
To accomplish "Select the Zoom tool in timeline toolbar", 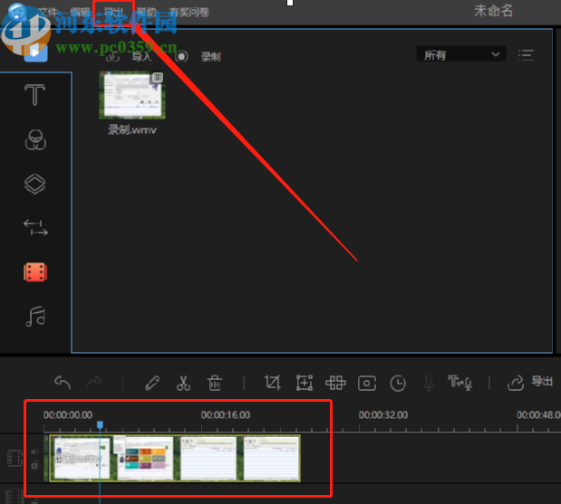I will [305, 383].
